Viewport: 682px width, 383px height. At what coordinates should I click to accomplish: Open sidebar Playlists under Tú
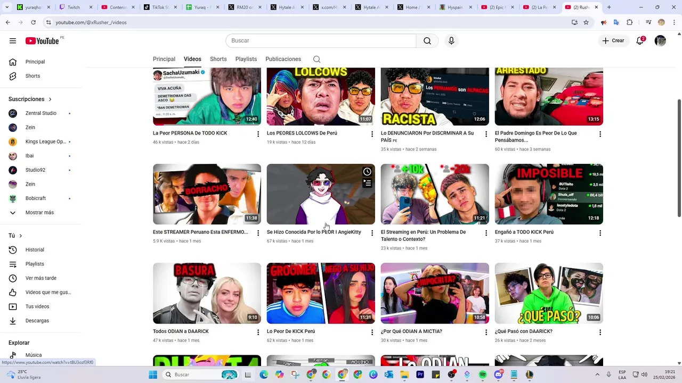tap(37, 264)
